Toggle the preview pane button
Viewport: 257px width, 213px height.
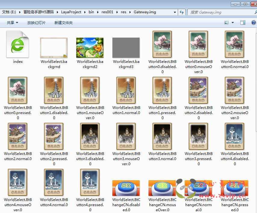point(243,23)
